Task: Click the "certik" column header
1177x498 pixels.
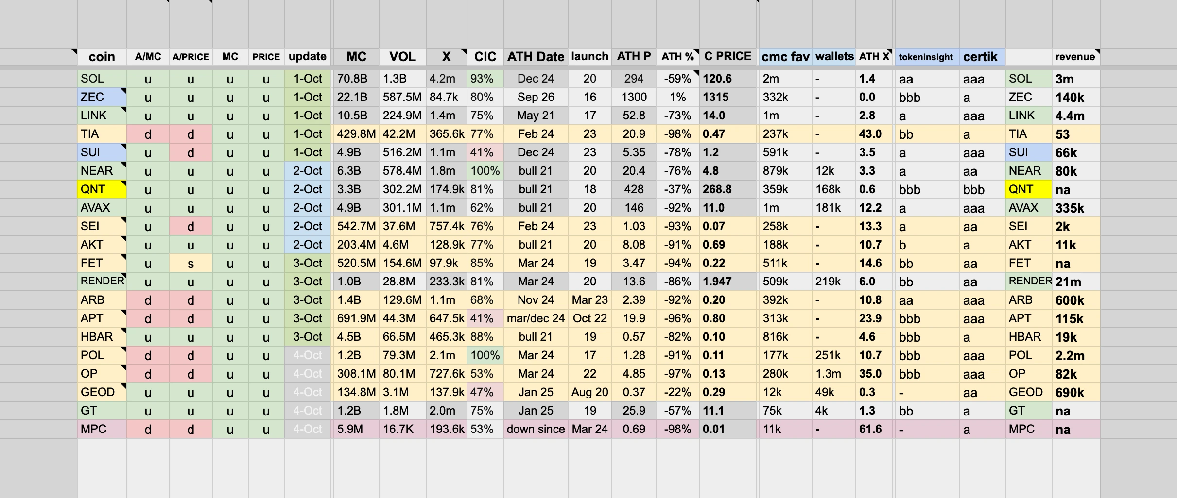Action: click(x=982, y=57)
